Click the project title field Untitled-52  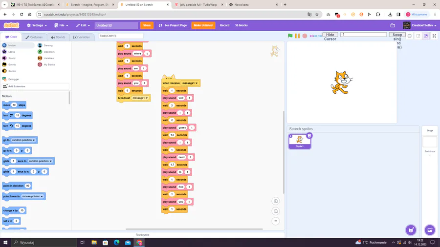tap(116, 25)
